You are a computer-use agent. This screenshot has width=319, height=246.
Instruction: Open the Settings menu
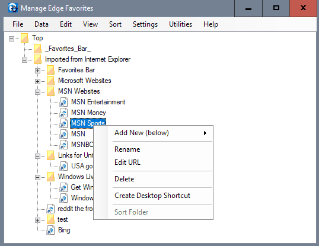pos(145,24)
